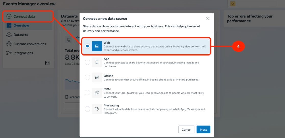
Task: Click the Custom conversions star icon
Action: coord(9,44)
